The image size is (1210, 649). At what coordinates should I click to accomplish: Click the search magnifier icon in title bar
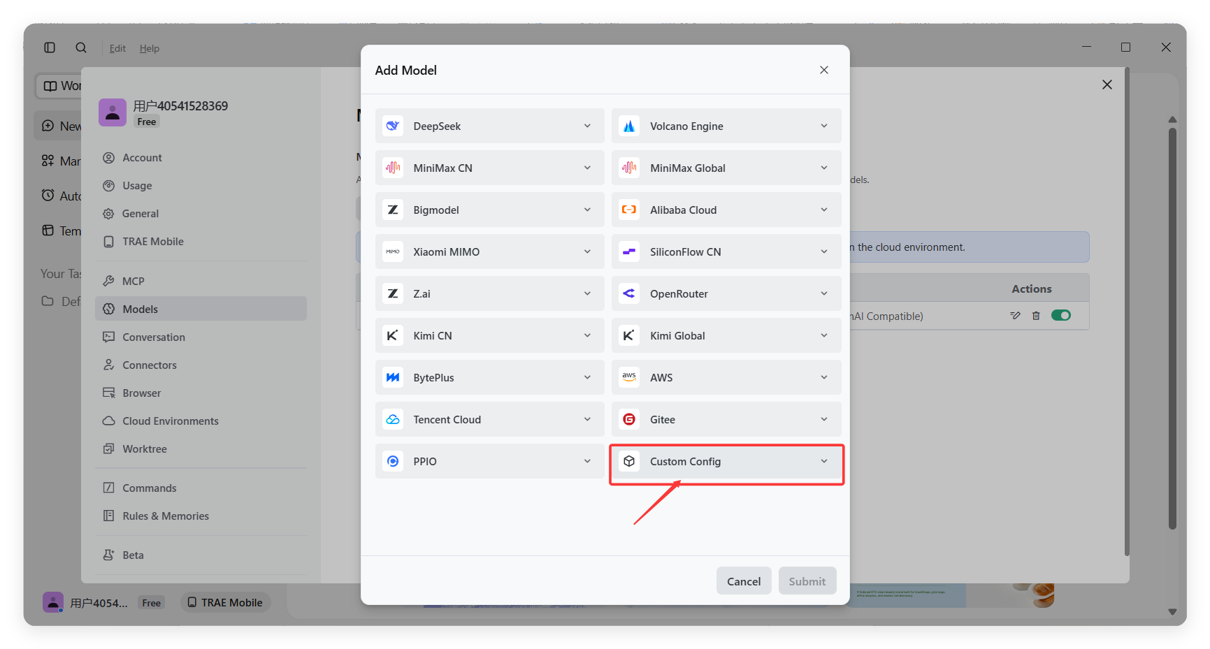click(81, 48)
